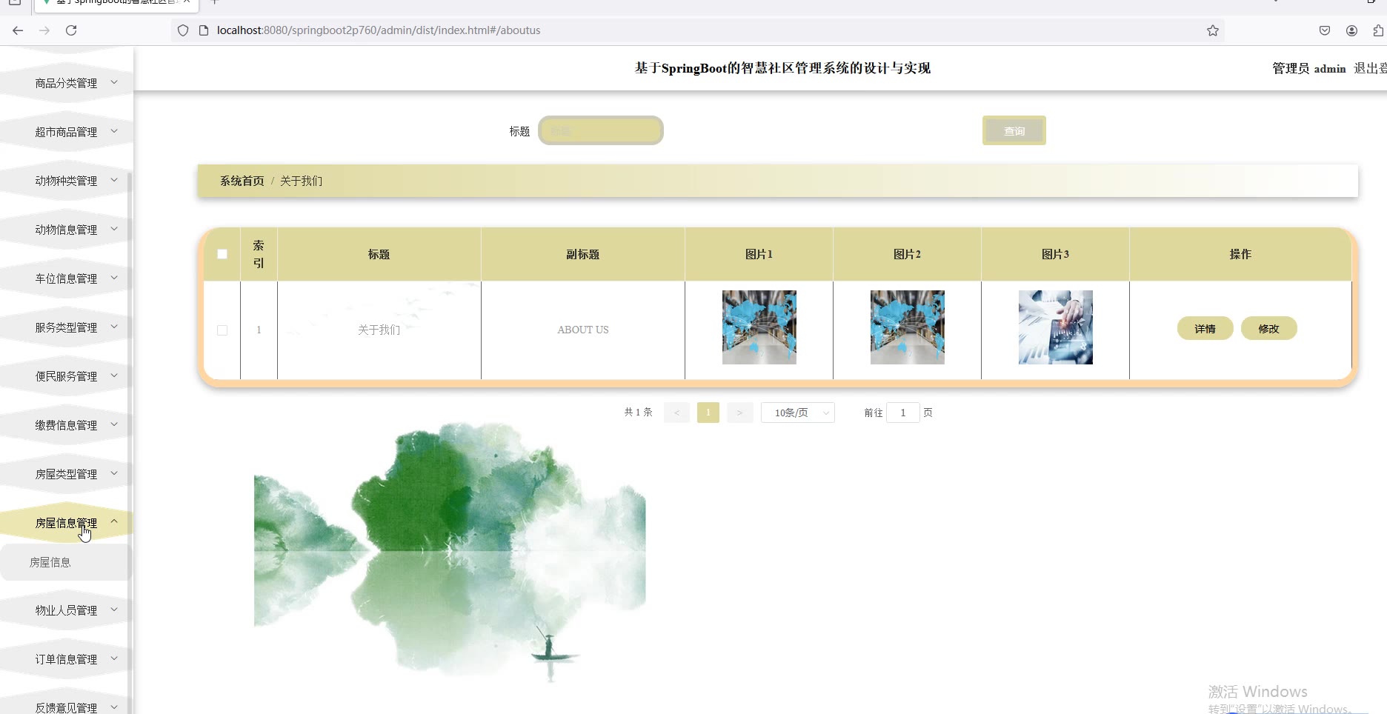
Task: Open 图片3 thumbnail in table row
Action: 1056,327
